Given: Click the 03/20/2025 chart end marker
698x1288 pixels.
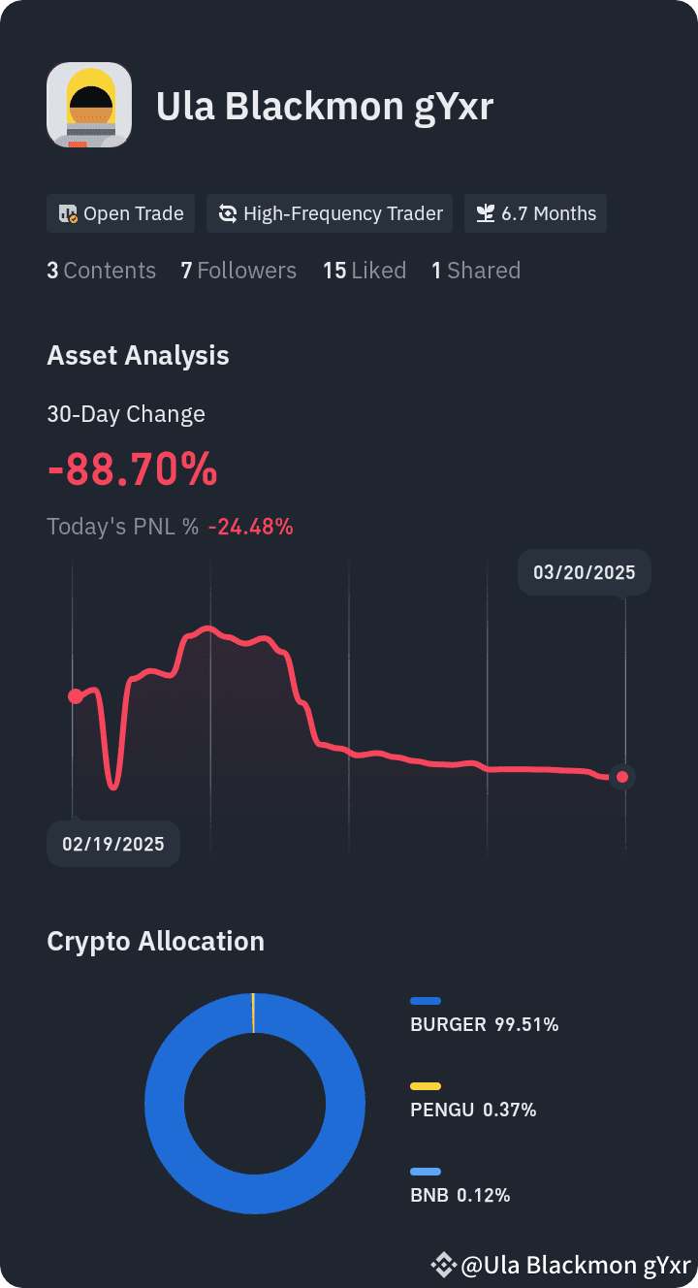Looking at the screenshot, I should pos(622,777).
